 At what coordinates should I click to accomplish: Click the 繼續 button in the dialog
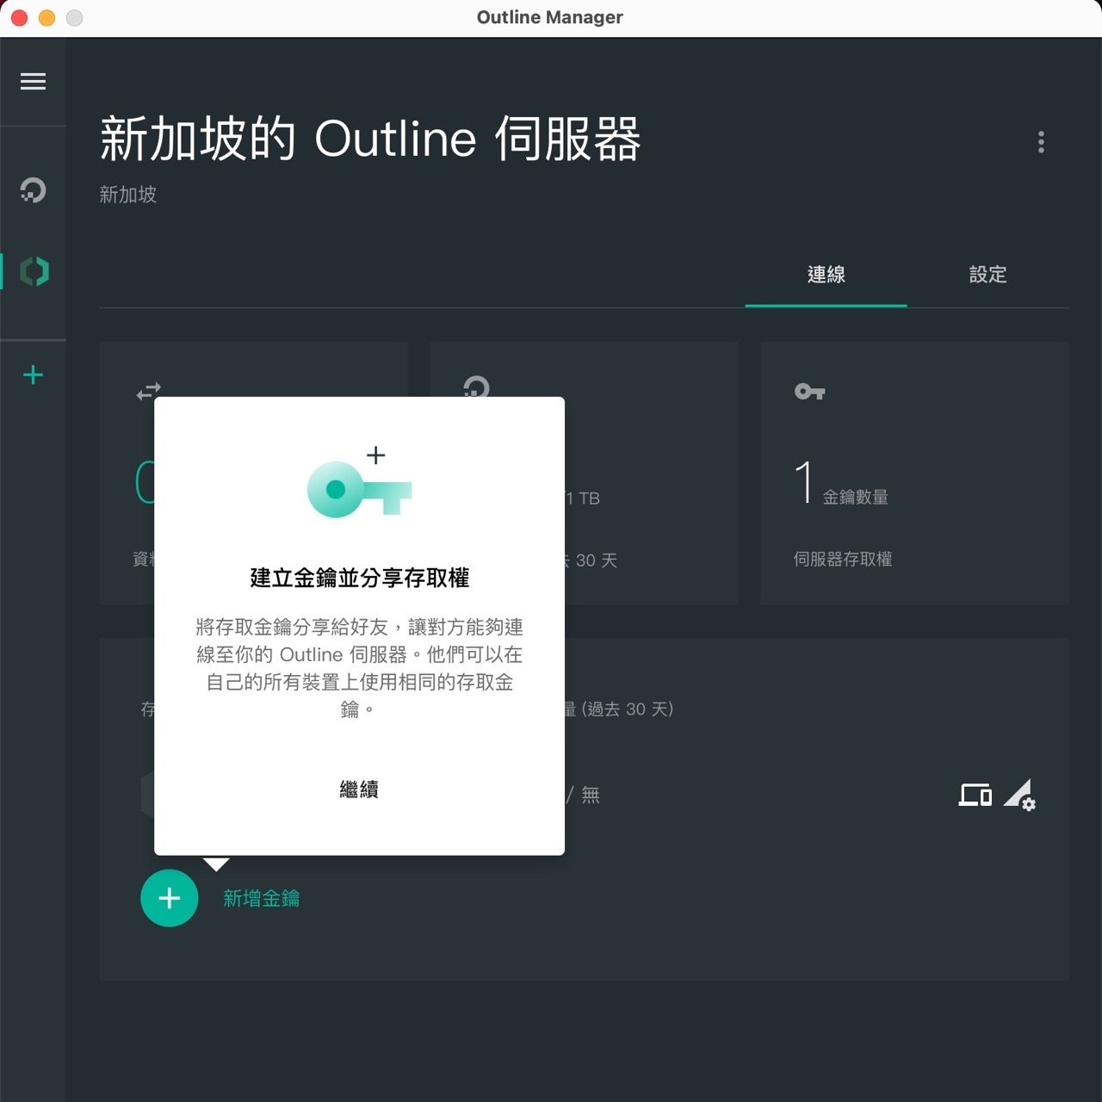(359, 789)
